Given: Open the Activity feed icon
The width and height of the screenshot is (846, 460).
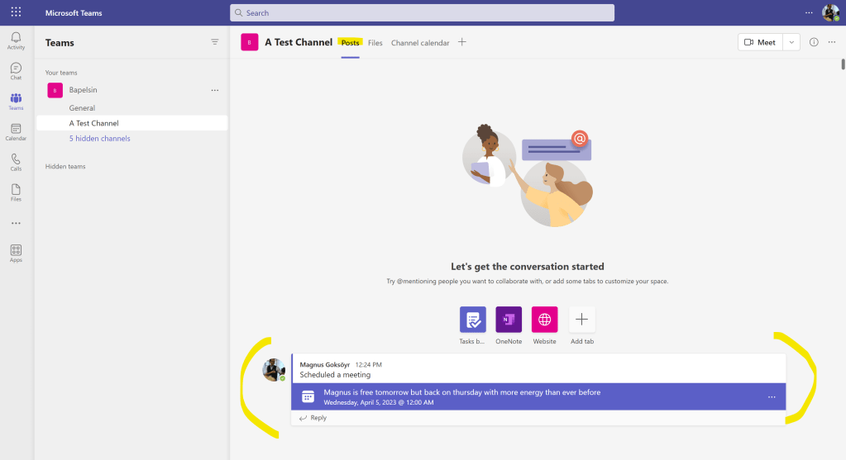Looking at the screenshot, I should (x=16, y=40).
